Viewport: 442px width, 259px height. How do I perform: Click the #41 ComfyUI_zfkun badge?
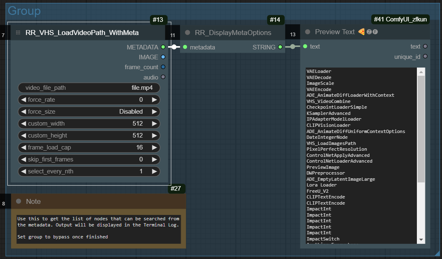point(400,19)
